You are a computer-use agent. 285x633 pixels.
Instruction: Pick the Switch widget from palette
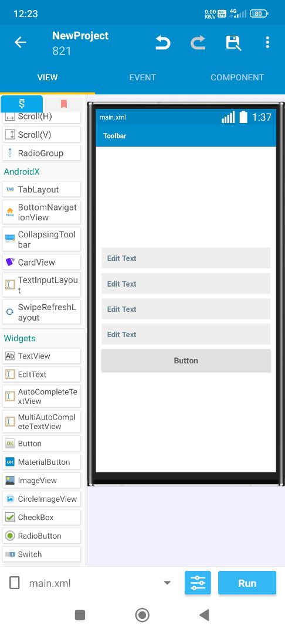[42, 554]
